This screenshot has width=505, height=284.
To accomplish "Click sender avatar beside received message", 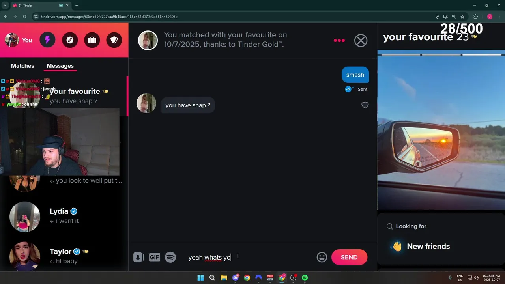I will 146,103.
